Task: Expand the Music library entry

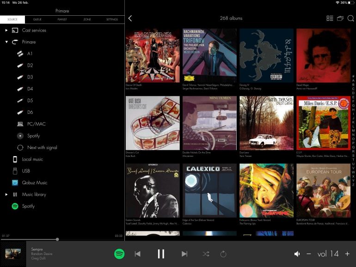Action: pyautogui.click(x=6, y=194)
